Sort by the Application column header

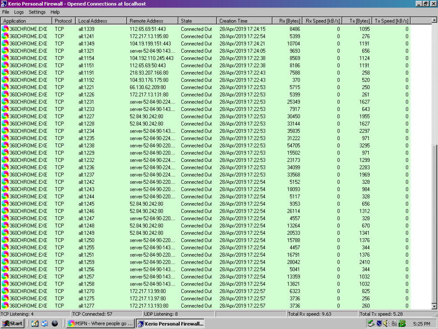[26, 21]
